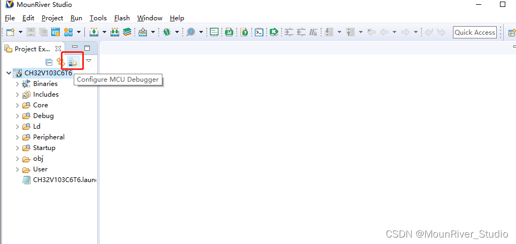The width and height of the screenshot is (516, 244).
Task: Click the Next Annotation toolbar icon
Action: (x=329, y=32)
